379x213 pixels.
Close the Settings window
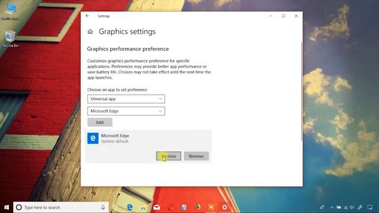(296, 16)
